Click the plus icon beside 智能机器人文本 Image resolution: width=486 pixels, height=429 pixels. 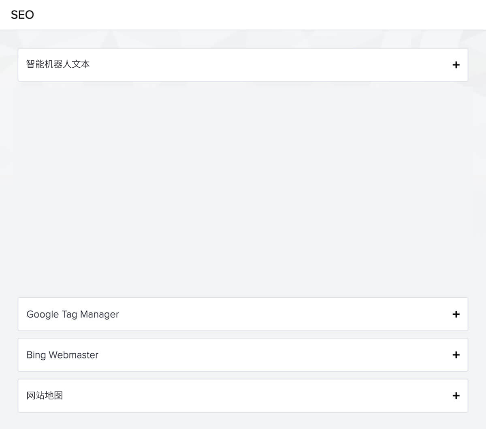[x=456, y=65]
